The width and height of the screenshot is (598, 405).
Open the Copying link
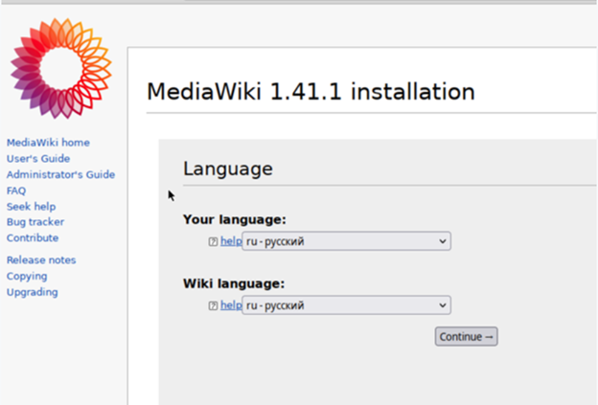(x=27, y=277)
